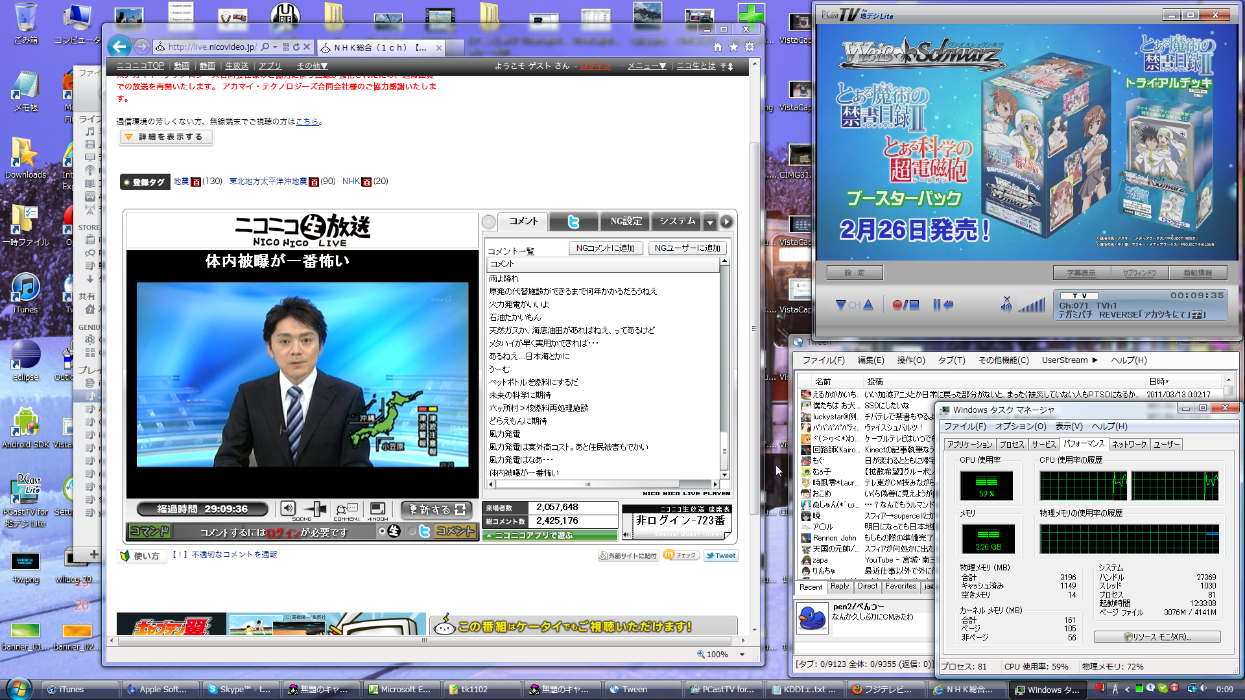The image size is (1245, 700).
Task: Click the 設定 button in PCastTV
Action: (x=855, y=273)
